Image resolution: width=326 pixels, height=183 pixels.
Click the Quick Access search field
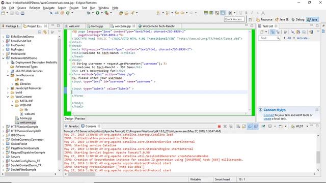[x=234, y=19]
